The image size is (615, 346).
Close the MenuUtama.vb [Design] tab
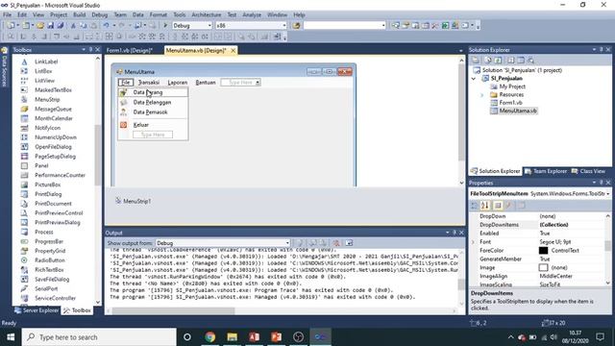coord(233,50)
